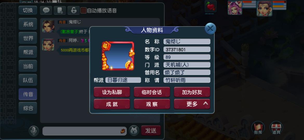Open the emoji face picker
The image size is (304, 140).
[x=134, y=131]
